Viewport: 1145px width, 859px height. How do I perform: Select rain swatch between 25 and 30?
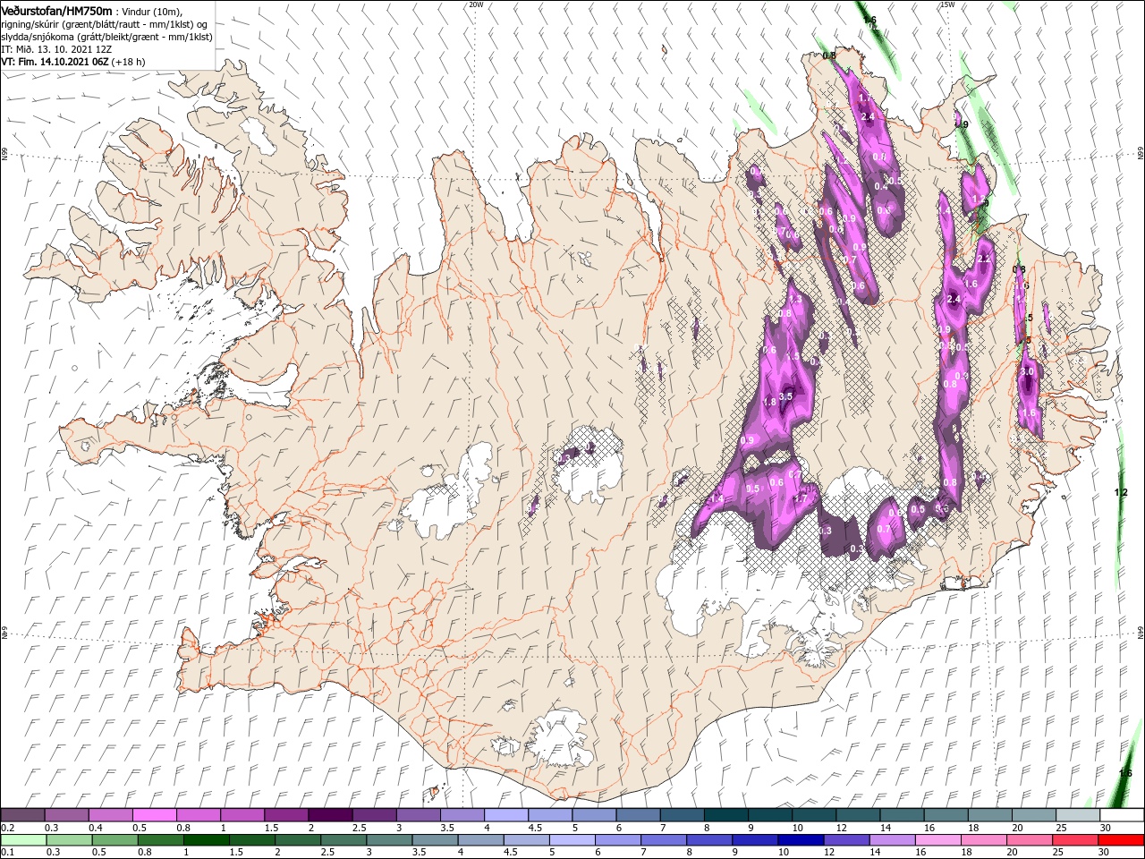(x=1076, y=840)
